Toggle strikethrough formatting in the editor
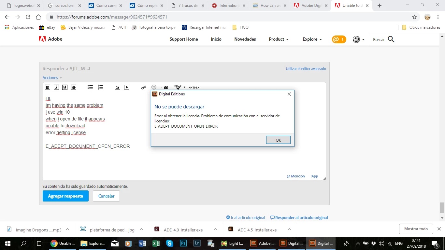 click(74, 87)
